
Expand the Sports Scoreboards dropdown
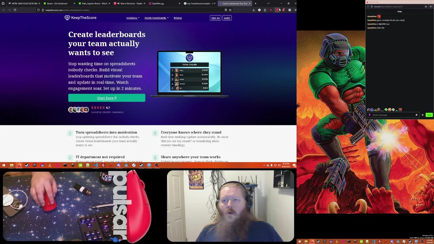click(x=156, y=18)
